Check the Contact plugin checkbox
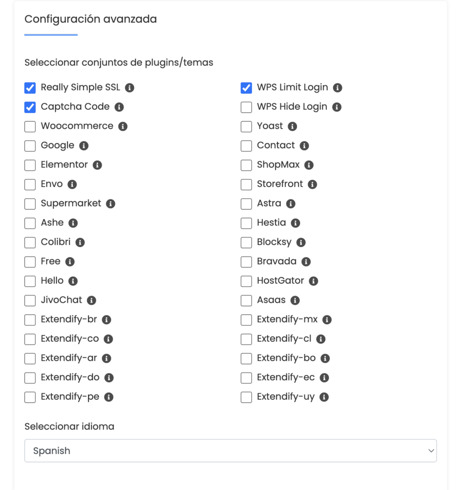The height and width of the screenshot is (490, 464). pyautogui.click(x=246, y=145)
